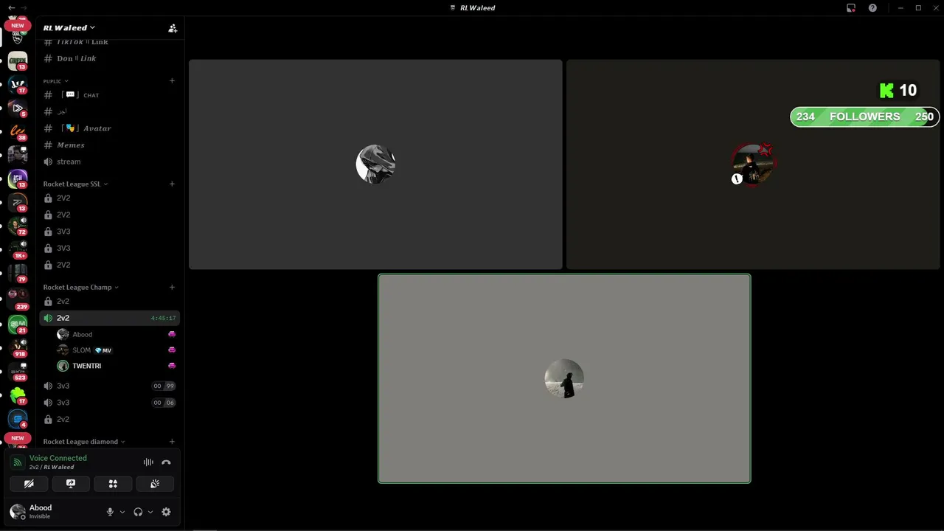Open the Don Link channel
944x531 pixels.
109,58
